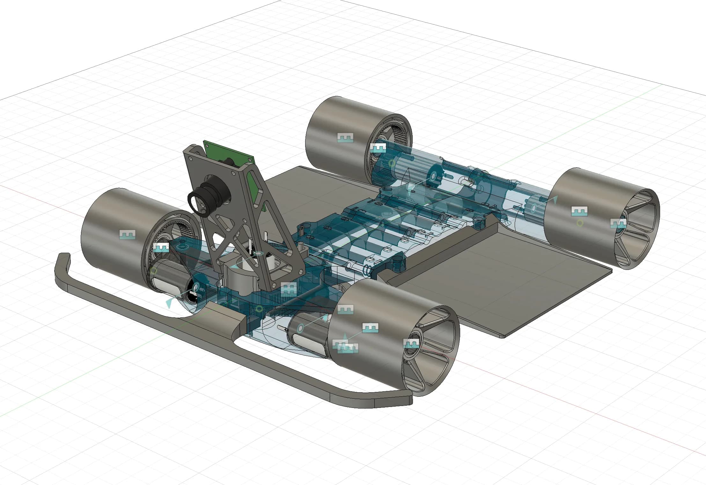Click the joint icon on rear-right wheel surface
This screenshot has height=485, width=706.
[579, 211]
